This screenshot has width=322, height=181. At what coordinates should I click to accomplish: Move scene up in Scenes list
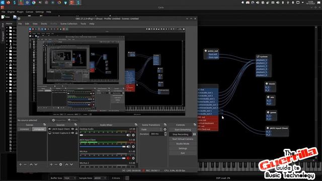[x=31, y=164]
